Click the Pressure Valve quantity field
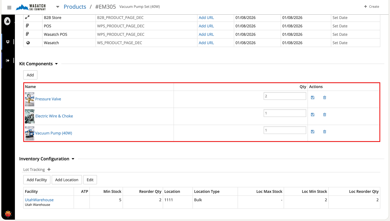Image resolution: width=390 pixels, height=221 pixels. [285, 96]
